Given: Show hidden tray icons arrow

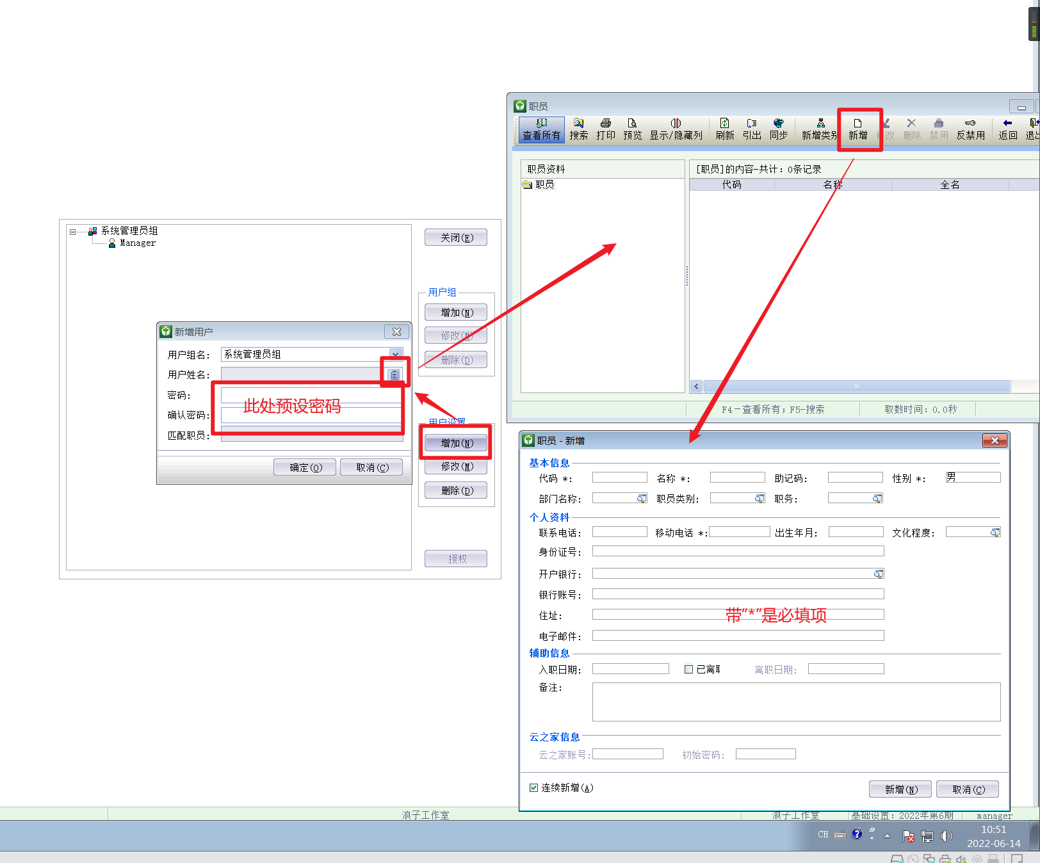Looking at the screenshot, I should [887, 835].
